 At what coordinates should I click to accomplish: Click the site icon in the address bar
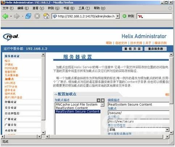click(55, 16)
